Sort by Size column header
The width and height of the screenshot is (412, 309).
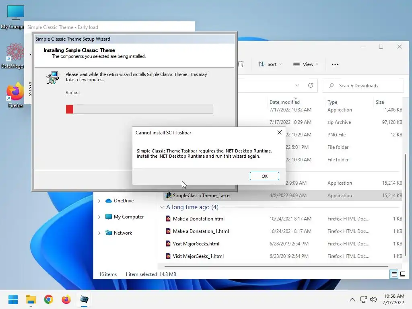[380, 102]
